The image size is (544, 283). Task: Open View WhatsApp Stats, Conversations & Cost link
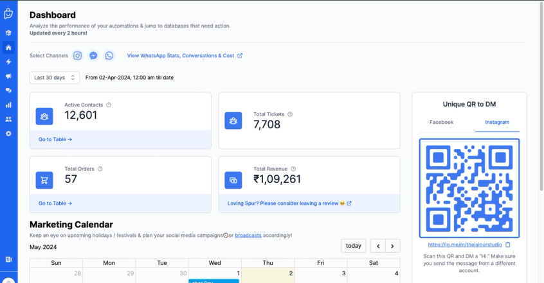181,55
